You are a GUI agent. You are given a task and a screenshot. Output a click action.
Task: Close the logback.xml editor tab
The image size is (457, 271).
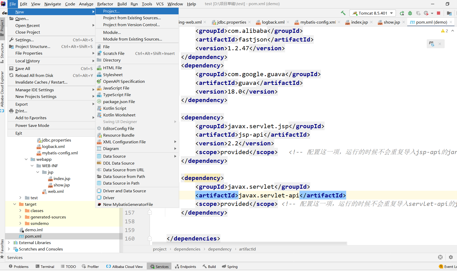pyautogui.click(x=288, y=22)
